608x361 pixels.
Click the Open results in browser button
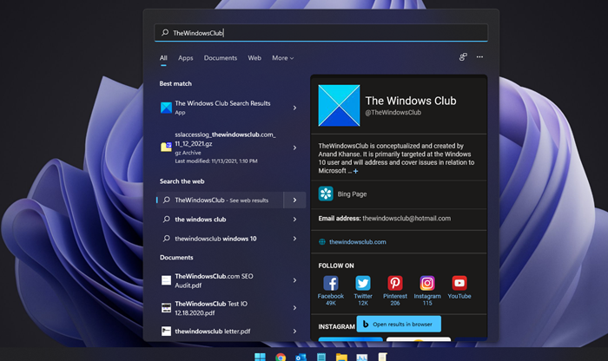tap(399, 324)
